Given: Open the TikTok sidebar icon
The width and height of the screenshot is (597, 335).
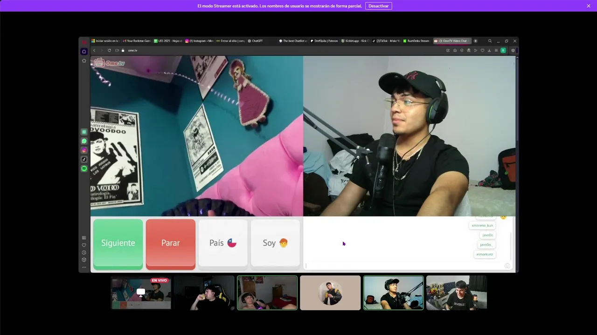Looking at the screenshot, I should (x=84, y=159).
